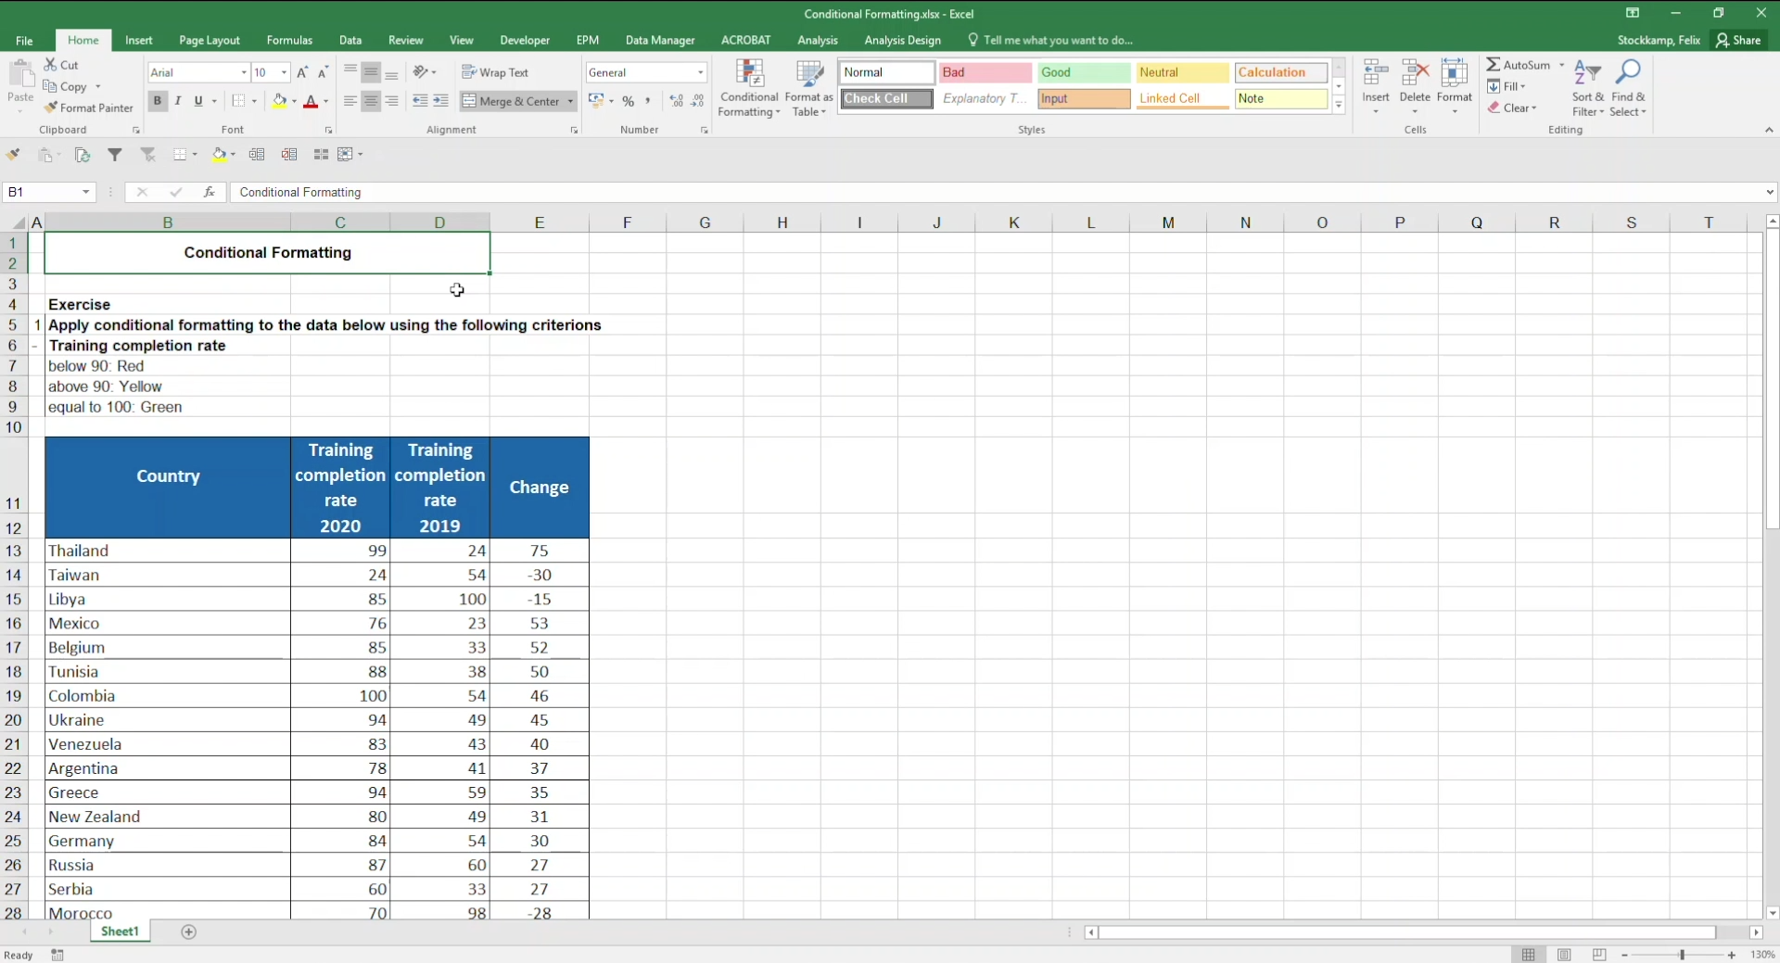Expand the font name dropdown showing Arial
The width and height of the screenshot is (1780, 963).
pyautogui.click(x=244, y=72)
